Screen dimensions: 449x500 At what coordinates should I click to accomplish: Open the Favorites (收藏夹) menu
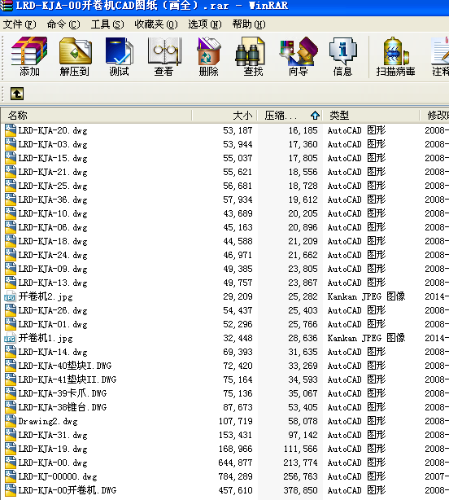point(156,24)
